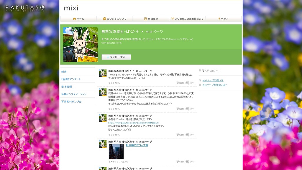The image size is (302, 170).
Task: Click the follower person icon beside 8人がフォロー中
Action: pyautogui.click(x=200, y=70)
